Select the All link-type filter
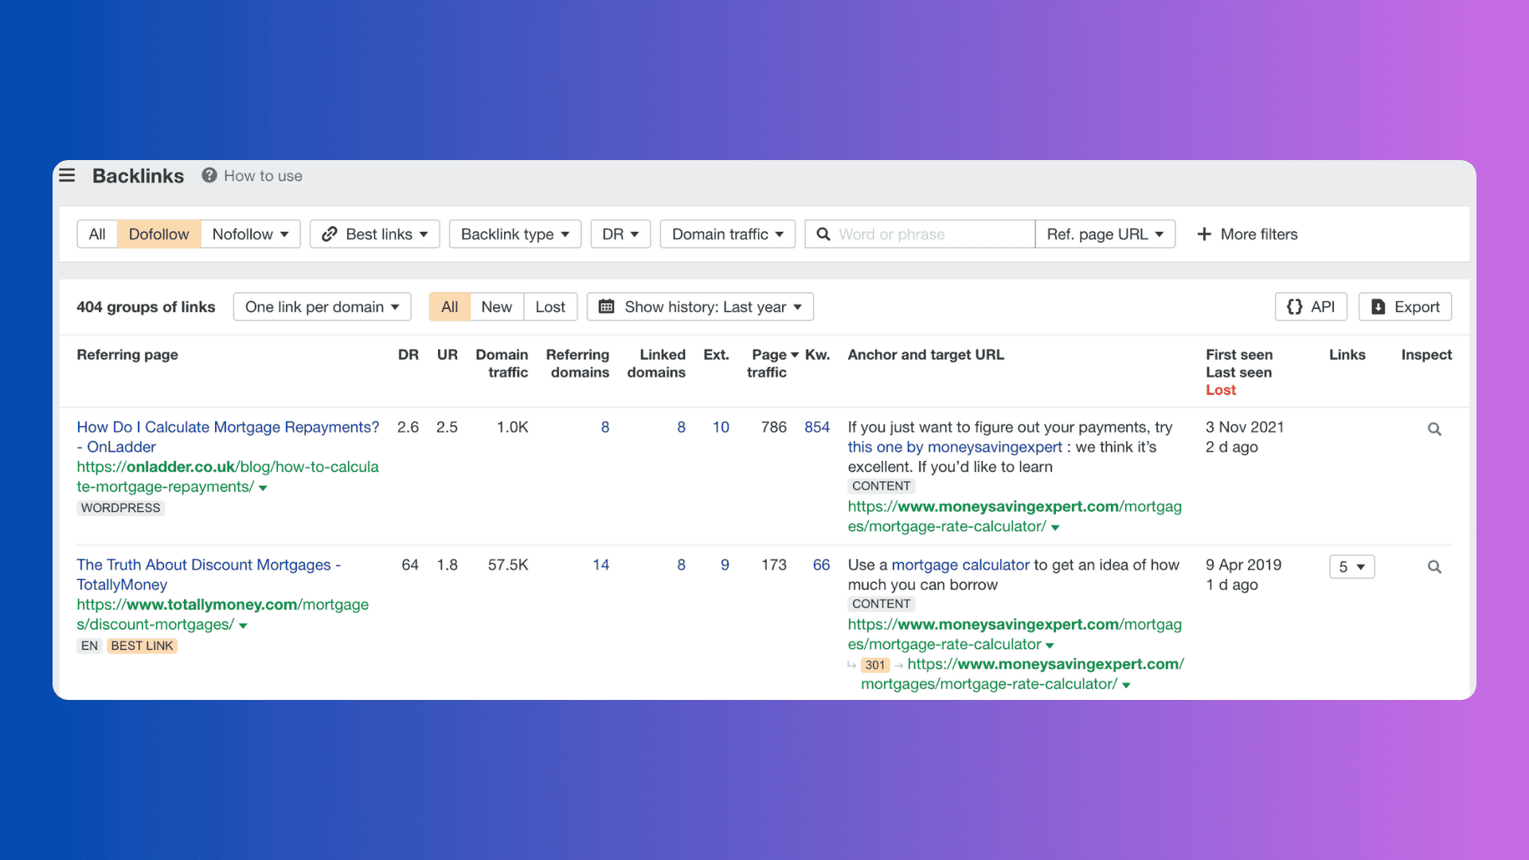 click(x=97, y=234)
